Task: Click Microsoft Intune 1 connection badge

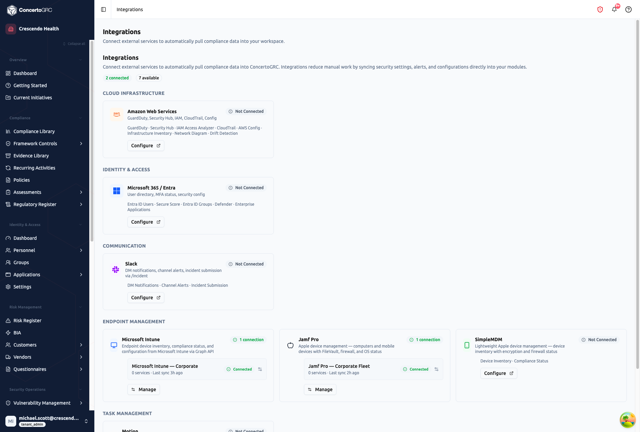Action: click(248, 340)
